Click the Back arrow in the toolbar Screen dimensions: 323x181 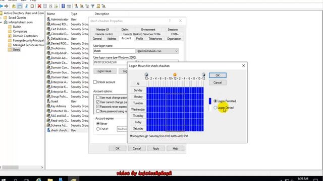[x=2, y=6]
